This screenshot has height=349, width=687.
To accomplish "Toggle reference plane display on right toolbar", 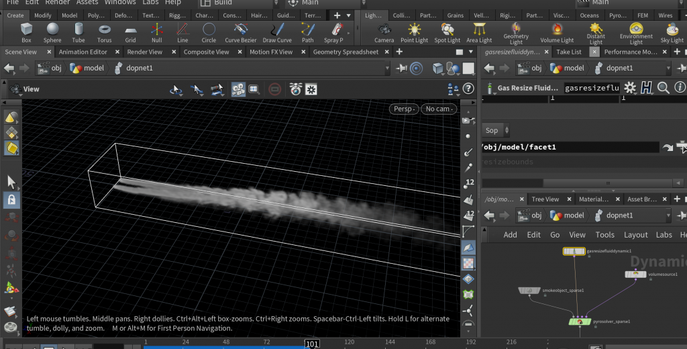I will point(468,248).
